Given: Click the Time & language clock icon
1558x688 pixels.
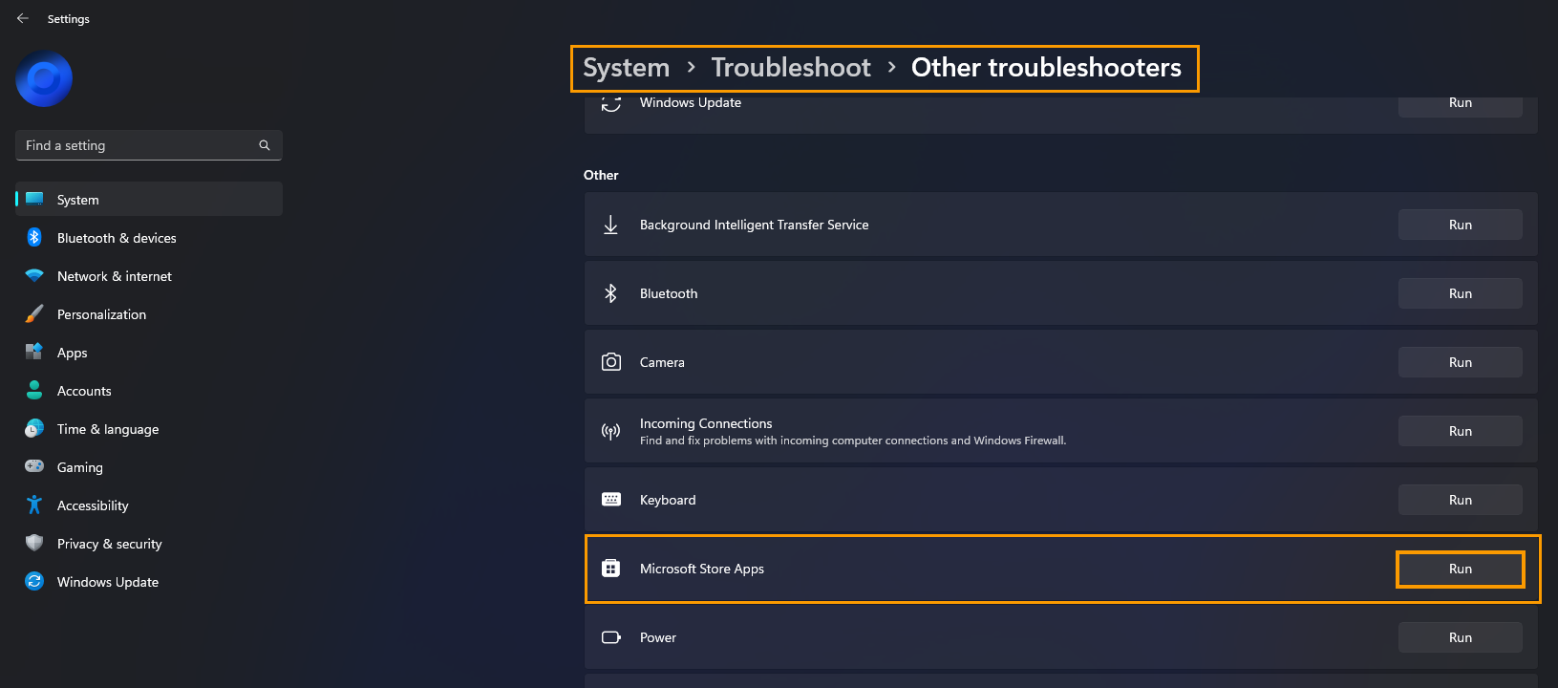Looking at the screenshot, I should (x=34, y=428).
